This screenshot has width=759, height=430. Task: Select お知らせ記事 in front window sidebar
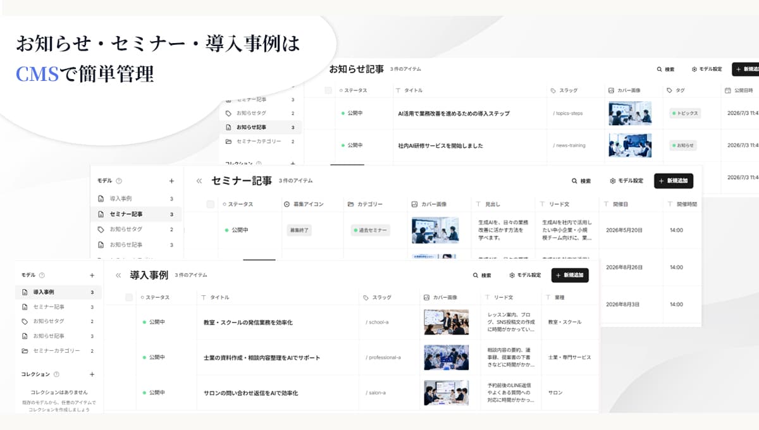tap(58, 336)
